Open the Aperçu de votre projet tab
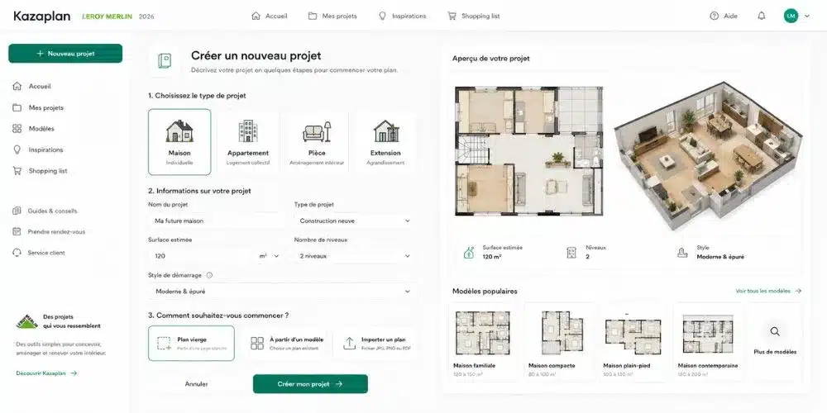Image resolution: width=827 pixels, height=413 pixels. pos(491,59)
